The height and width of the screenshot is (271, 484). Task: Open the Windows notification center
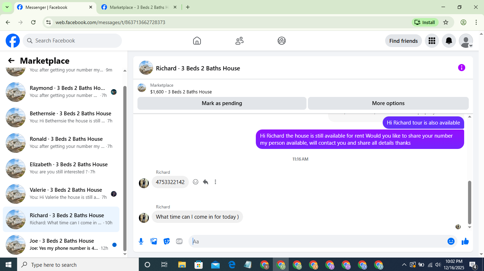coord(473,265)
